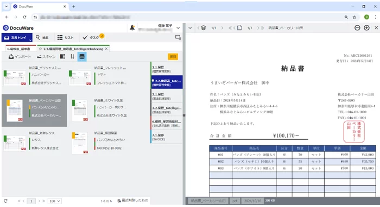Open the タスク tasks tab

pyautogui.click(x=93, y=37)
